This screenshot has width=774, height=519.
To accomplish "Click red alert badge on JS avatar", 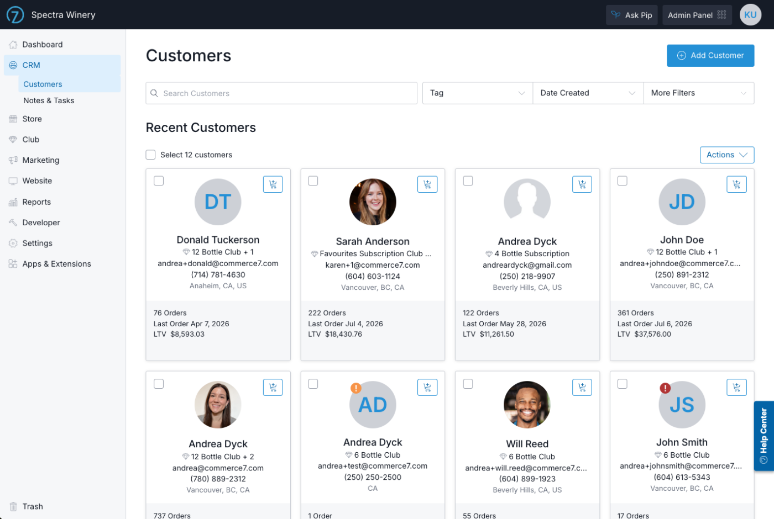I will (x=665, y=388).
